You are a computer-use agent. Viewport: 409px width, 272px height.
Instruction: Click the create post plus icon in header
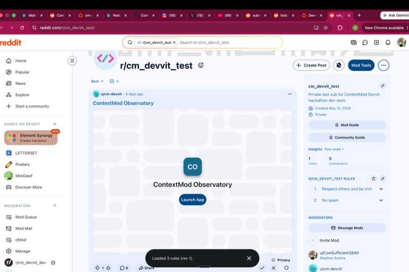click(377, 43)
